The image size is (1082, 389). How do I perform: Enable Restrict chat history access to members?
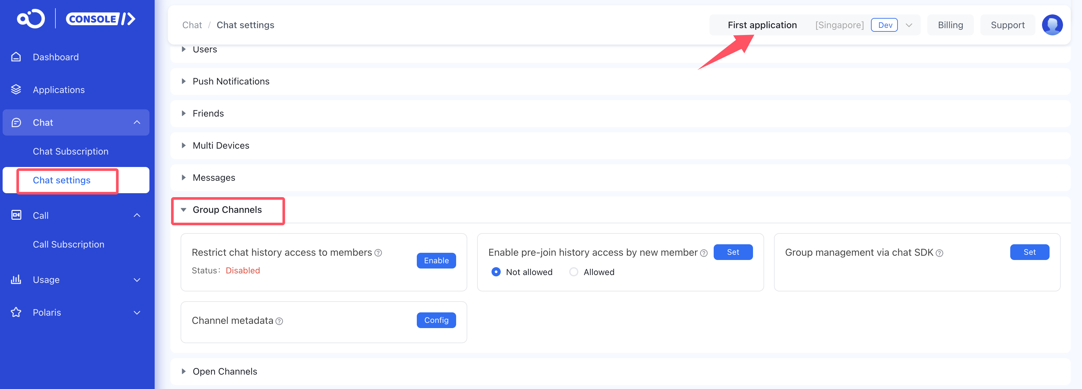coord(436,261)
